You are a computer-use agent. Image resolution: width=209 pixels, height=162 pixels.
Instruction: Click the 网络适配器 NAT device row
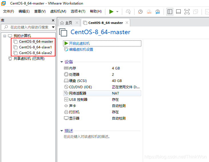point(102,93)
